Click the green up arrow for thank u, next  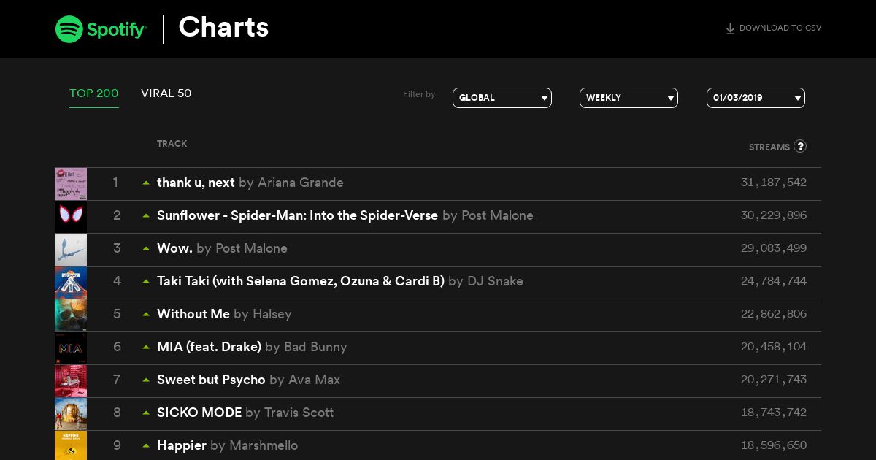pyautogui.click(x=146, y=183)
